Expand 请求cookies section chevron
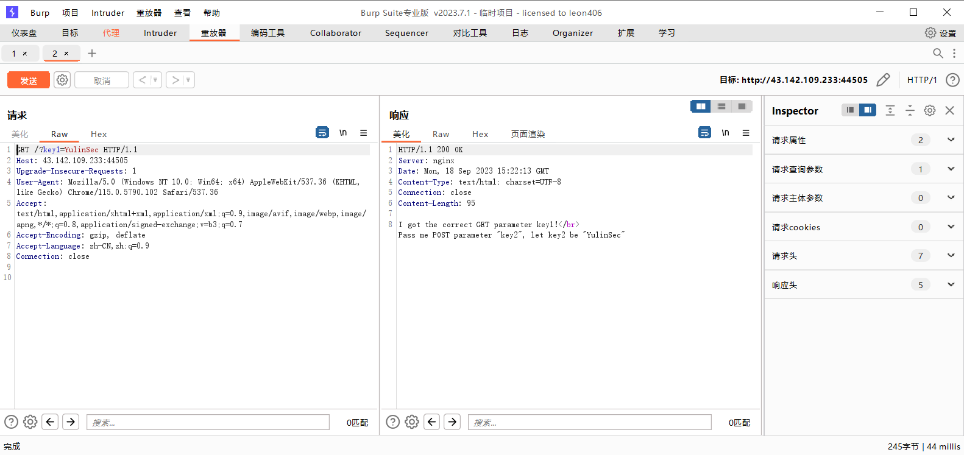Screen dimensions: 964x455 [x=951, y=227]
